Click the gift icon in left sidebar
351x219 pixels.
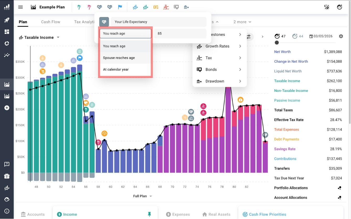[x=7, y=176]
